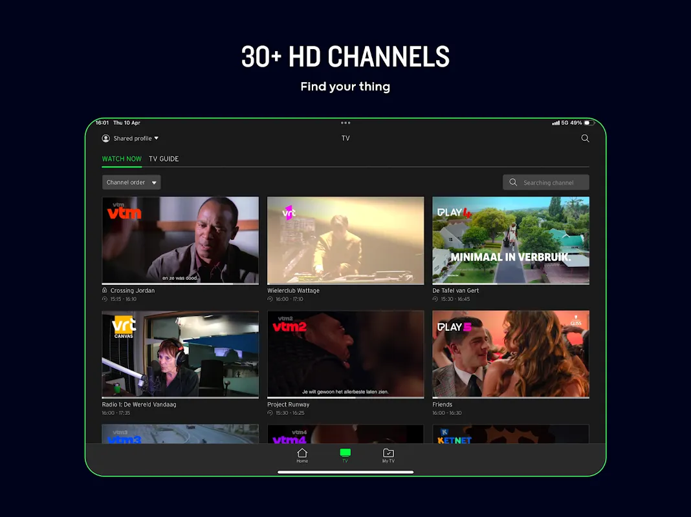Go to Home in bottom navigation
Screen dimensions: 691x517
point(302,456)
